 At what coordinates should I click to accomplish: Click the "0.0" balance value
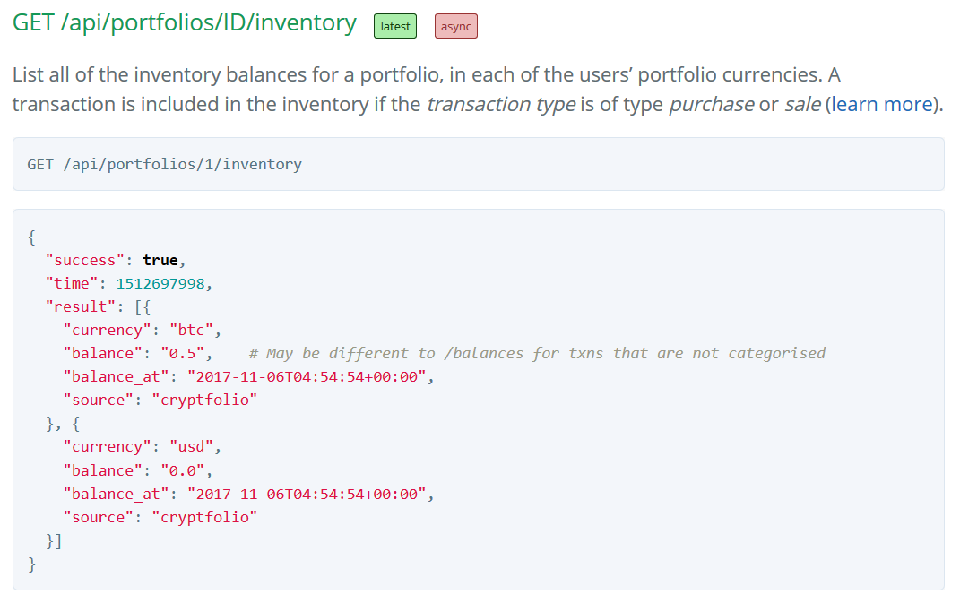[x=186, y=470]
